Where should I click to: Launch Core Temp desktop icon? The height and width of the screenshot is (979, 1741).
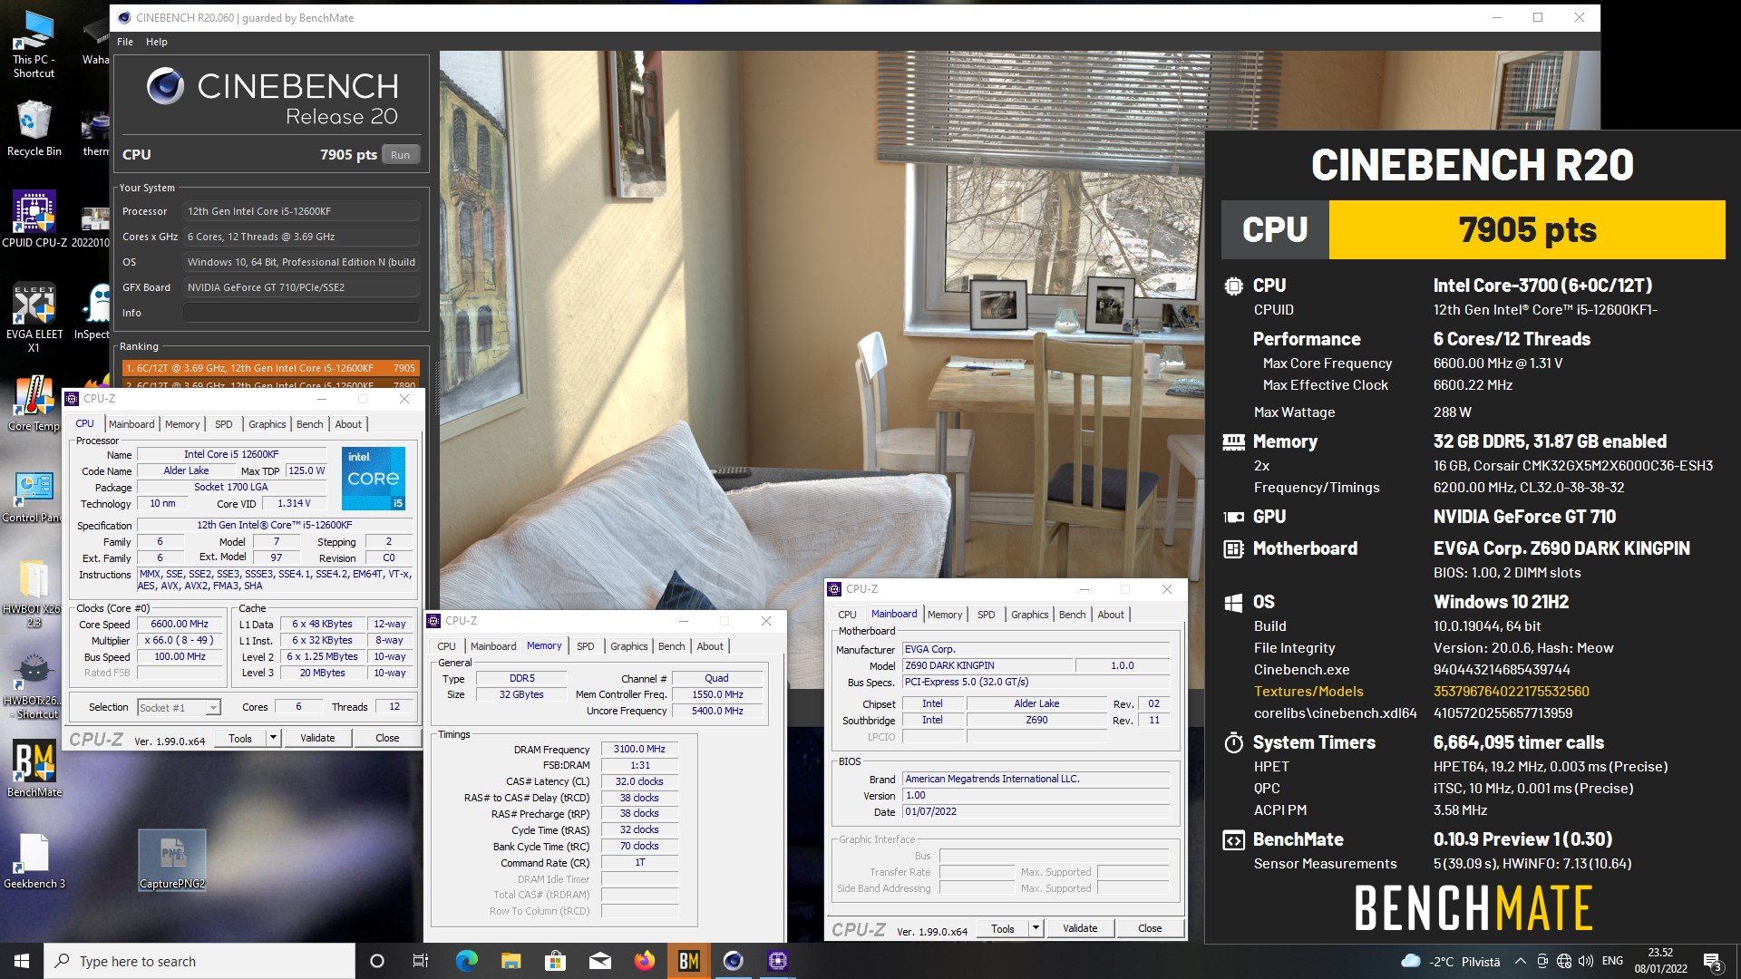point(34,403)
